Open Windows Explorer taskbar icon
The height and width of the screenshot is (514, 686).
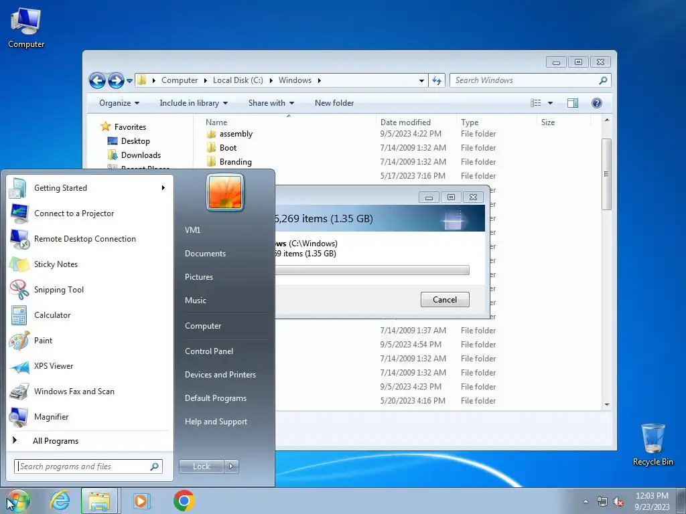click(x=99, y=501)
